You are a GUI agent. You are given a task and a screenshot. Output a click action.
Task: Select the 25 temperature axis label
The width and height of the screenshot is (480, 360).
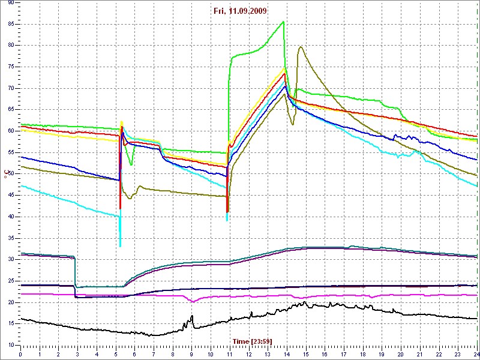pos(11,281)
